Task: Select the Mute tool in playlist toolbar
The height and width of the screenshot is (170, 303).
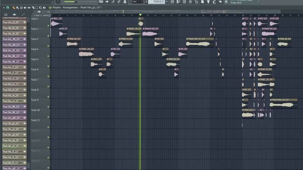Action: click(25, 8)
